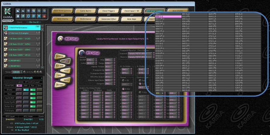Click the MIDI Setup connector icon

[x=61, y=39]
